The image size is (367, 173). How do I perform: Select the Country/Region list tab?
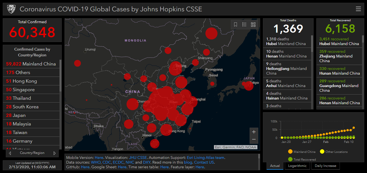32,153
